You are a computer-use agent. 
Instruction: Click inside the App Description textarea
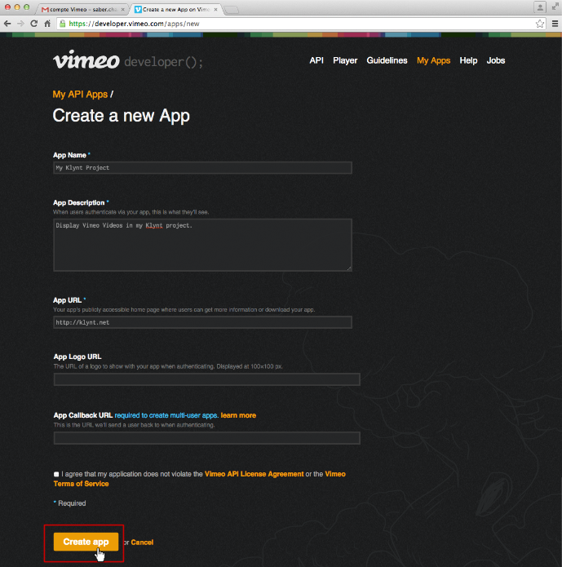[202, 245]
